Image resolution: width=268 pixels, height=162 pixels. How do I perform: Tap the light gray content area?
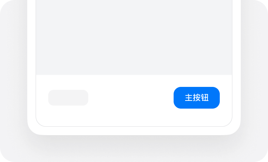[x=134, y=37]
